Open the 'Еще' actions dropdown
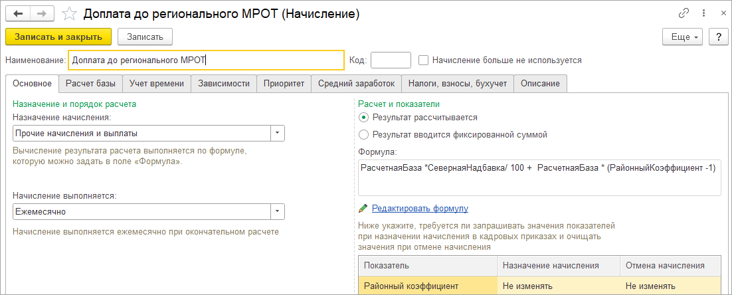This screenshot has height=295, width=732. pos(682,37)
